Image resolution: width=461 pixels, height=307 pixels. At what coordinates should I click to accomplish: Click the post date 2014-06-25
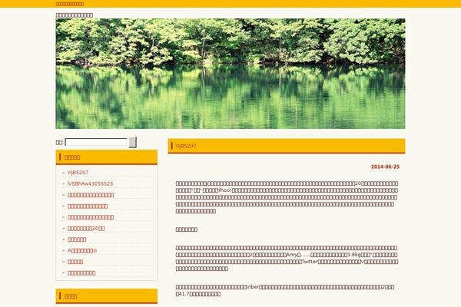(385, 167)
